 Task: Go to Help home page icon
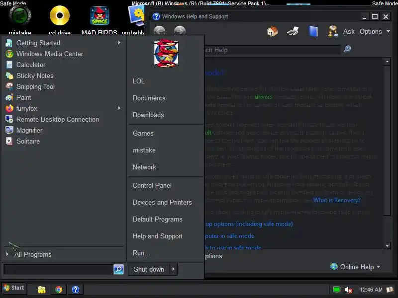pyautogui.click(x=272, y=31)
